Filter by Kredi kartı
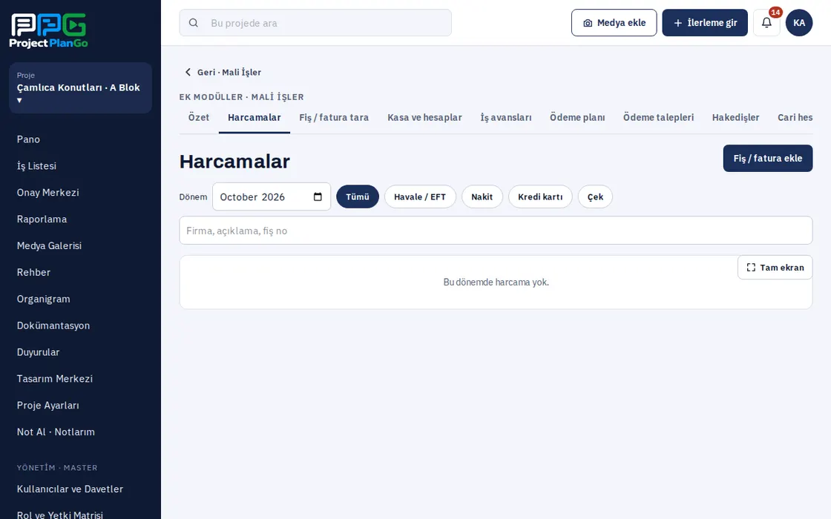The height and width of the screenshot is (519, 831). tap(540, 196)
